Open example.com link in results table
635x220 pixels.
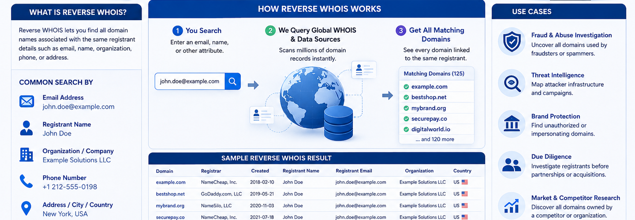171,182
